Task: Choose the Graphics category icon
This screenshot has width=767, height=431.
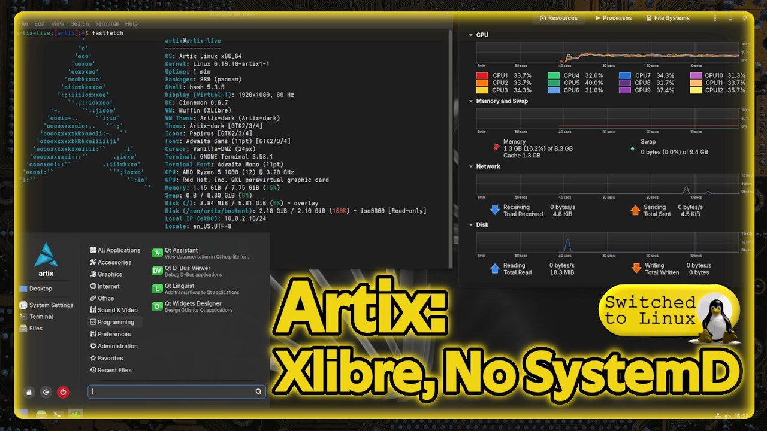Action: [x=93, y=274]
